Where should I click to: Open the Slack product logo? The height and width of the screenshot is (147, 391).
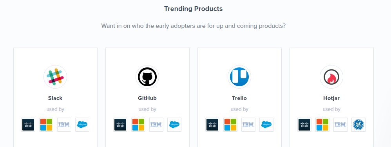(55, 77)
